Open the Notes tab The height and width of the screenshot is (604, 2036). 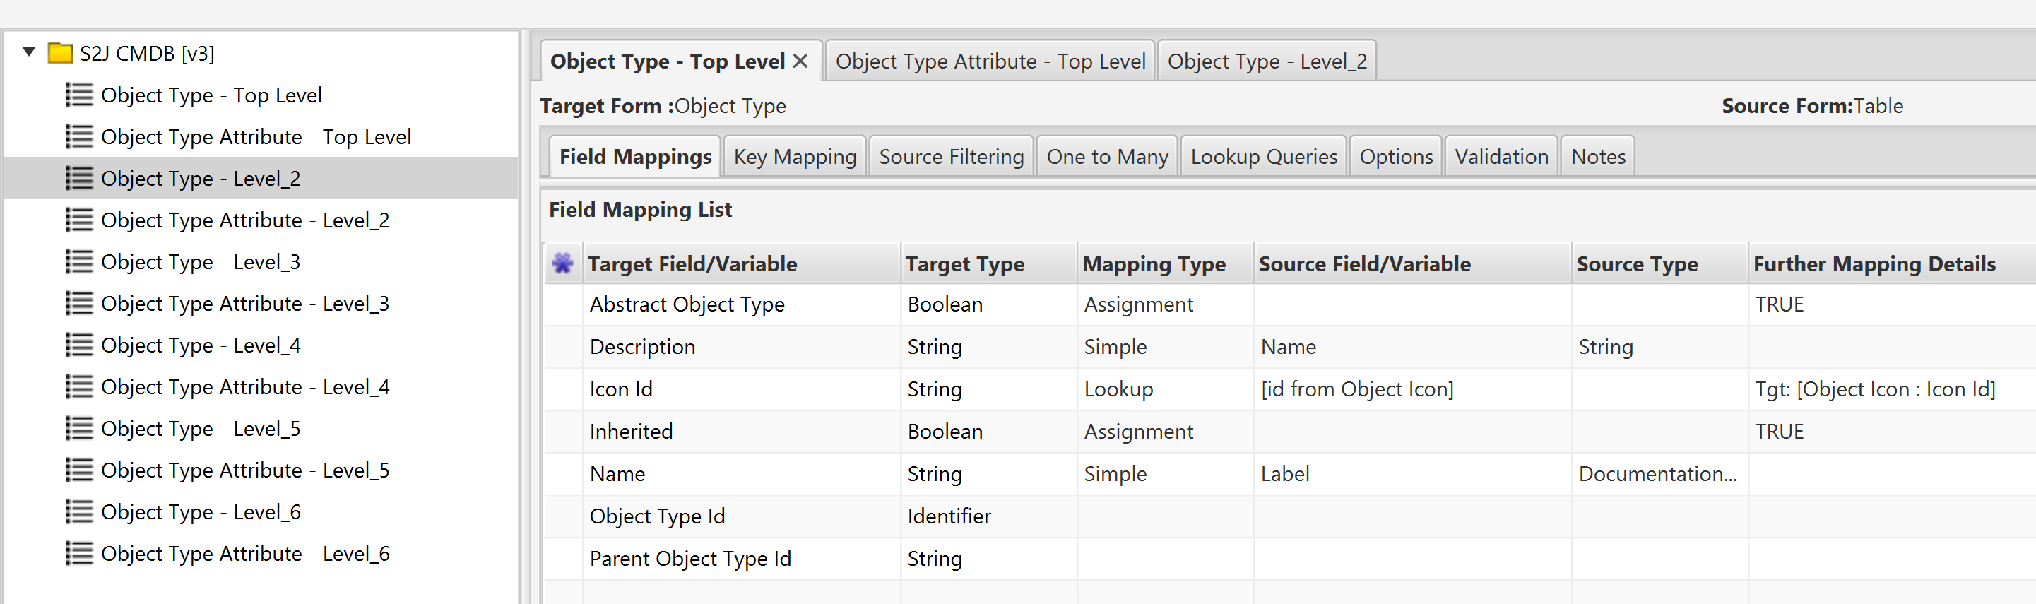pos(1597,157)
